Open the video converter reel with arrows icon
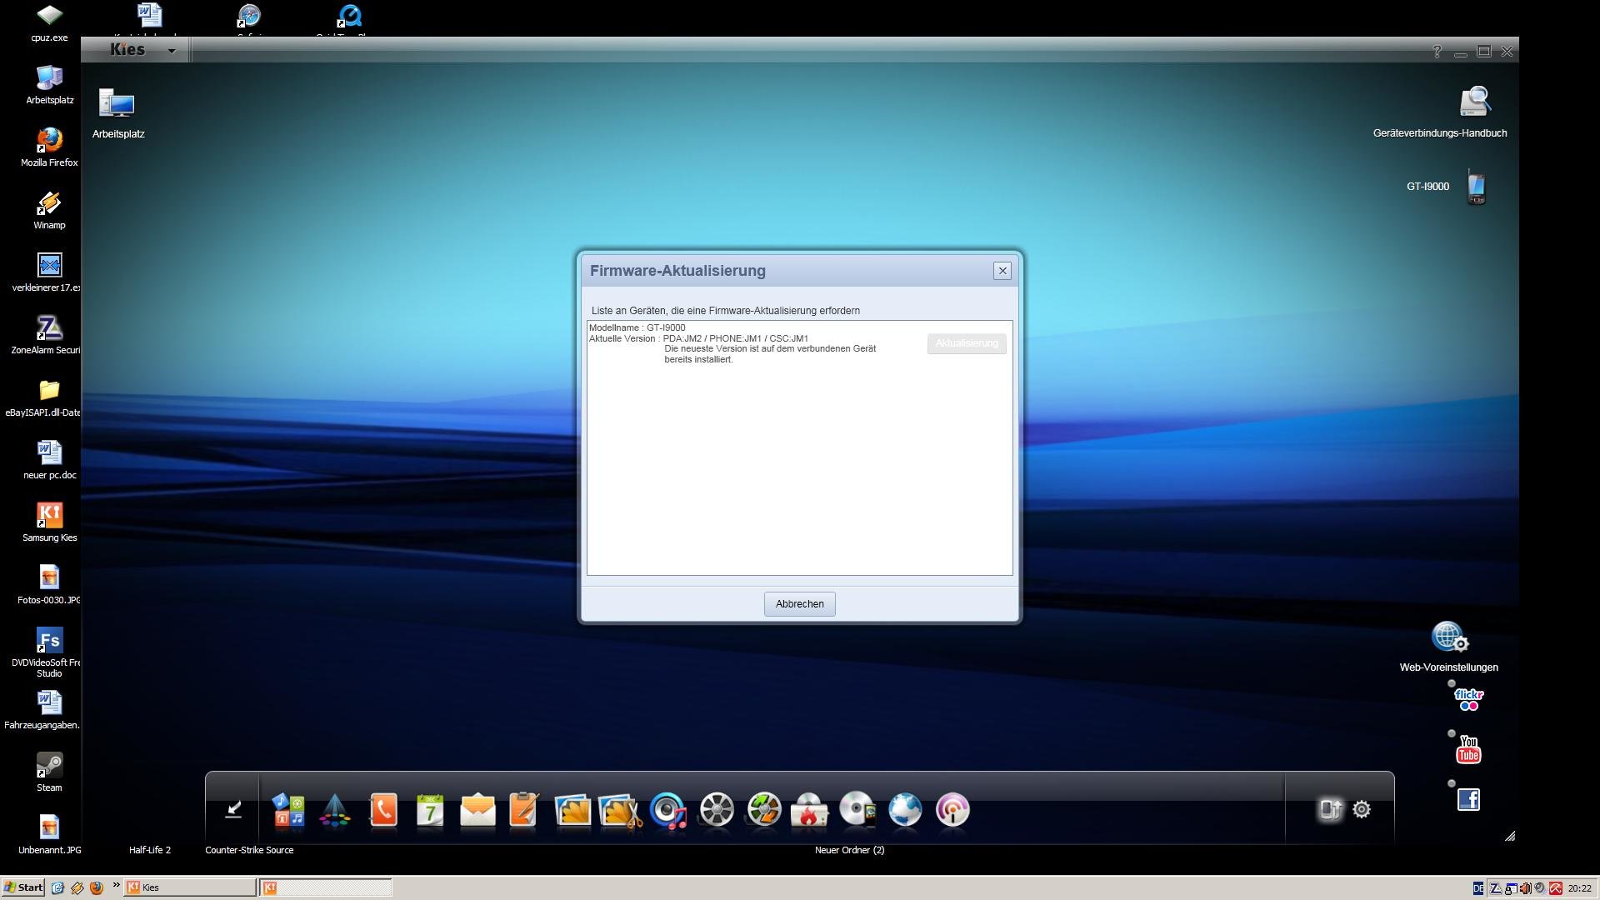 (763, 809)
